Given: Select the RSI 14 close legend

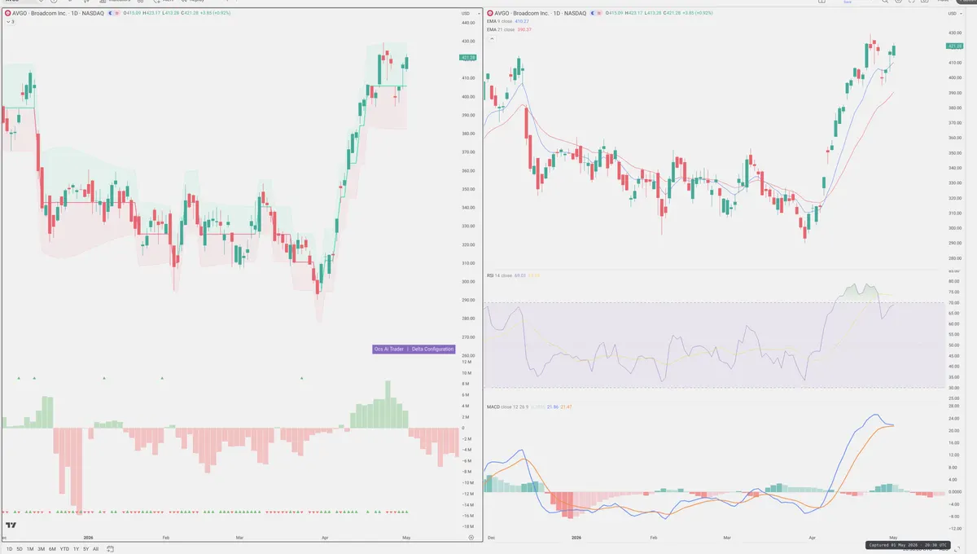Looking at the screenshot, I should 500,275.
